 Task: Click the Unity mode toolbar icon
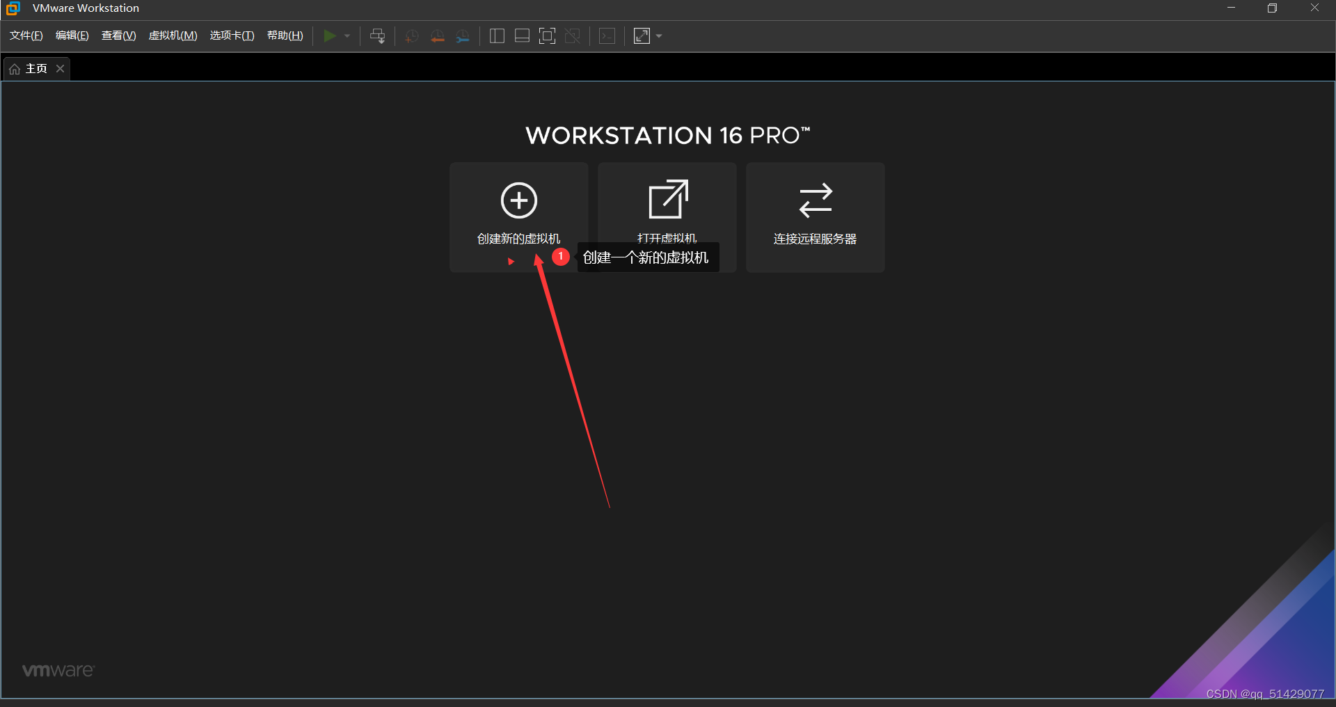(x=573, y=36)
